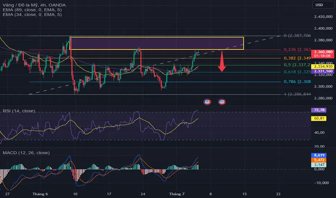
Task: Select the Fibonacci 0,618 level label
Action: [x=297, y=72]
